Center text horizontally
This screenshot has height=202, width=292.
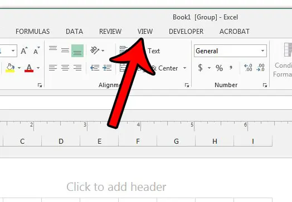pos(65,68)
